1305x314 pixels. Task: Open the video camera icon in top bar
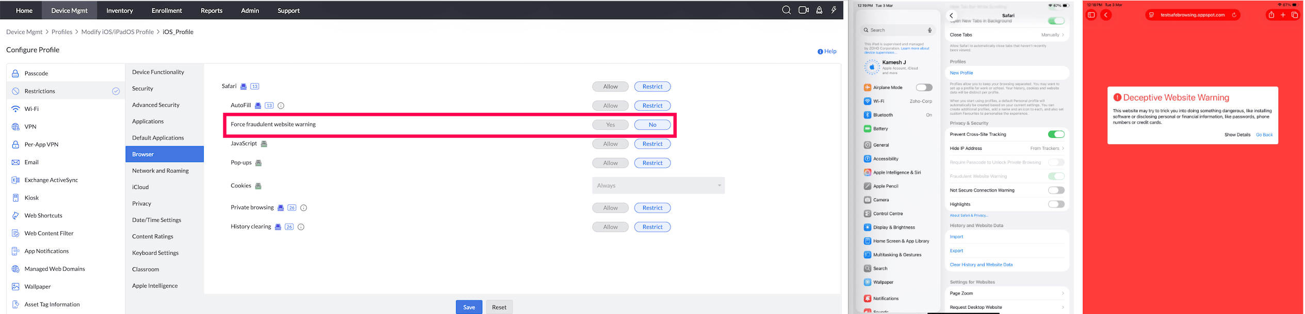coord(803,10)
